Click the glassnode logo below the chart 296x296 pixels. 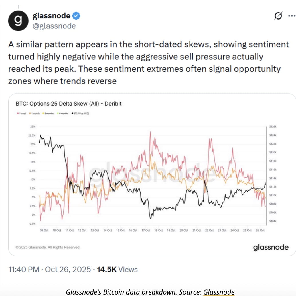(x=270, y=247)
